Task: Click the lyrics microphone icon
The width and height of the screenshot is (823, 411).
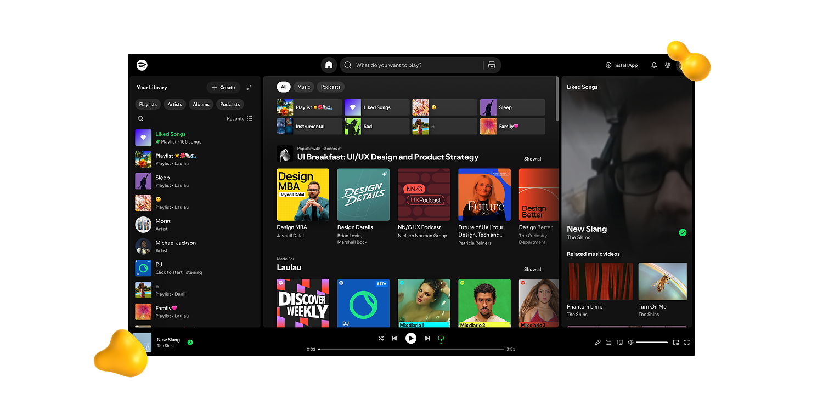Action: pos(598,342)
